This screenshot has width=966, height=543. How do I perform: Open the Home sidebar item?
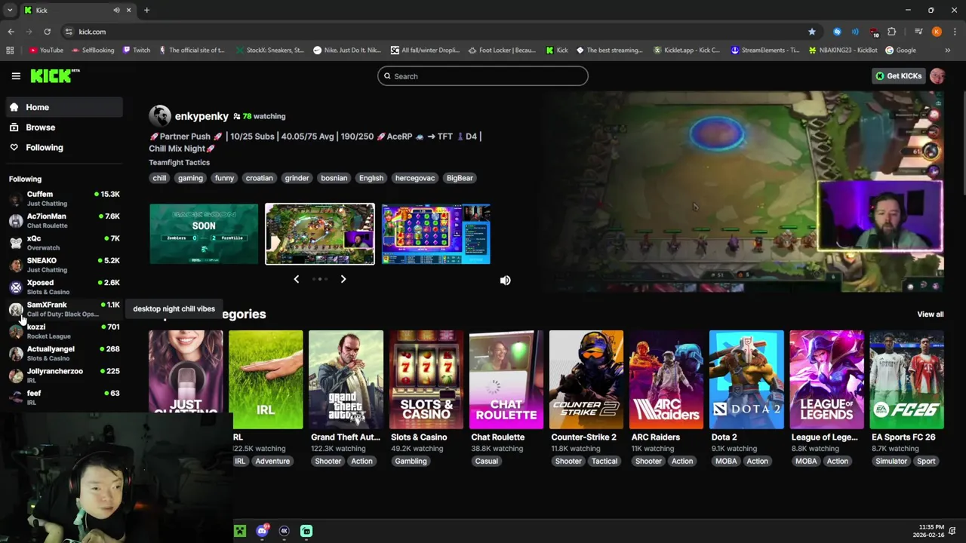(63, 107)
